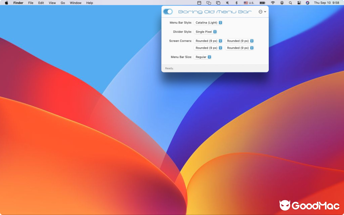The width and height of the screenshot is (344, 215).
Task: Click the date and time display
Action: [x=326, y=3]
